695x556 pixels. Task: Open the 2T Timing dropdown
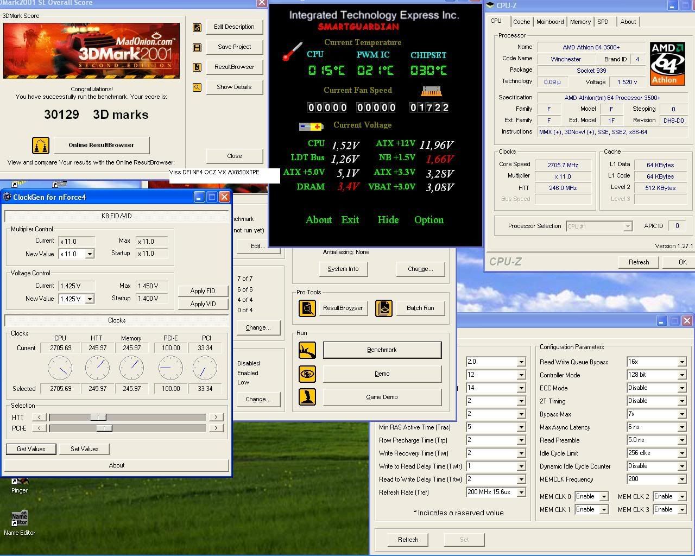point(682,401)
